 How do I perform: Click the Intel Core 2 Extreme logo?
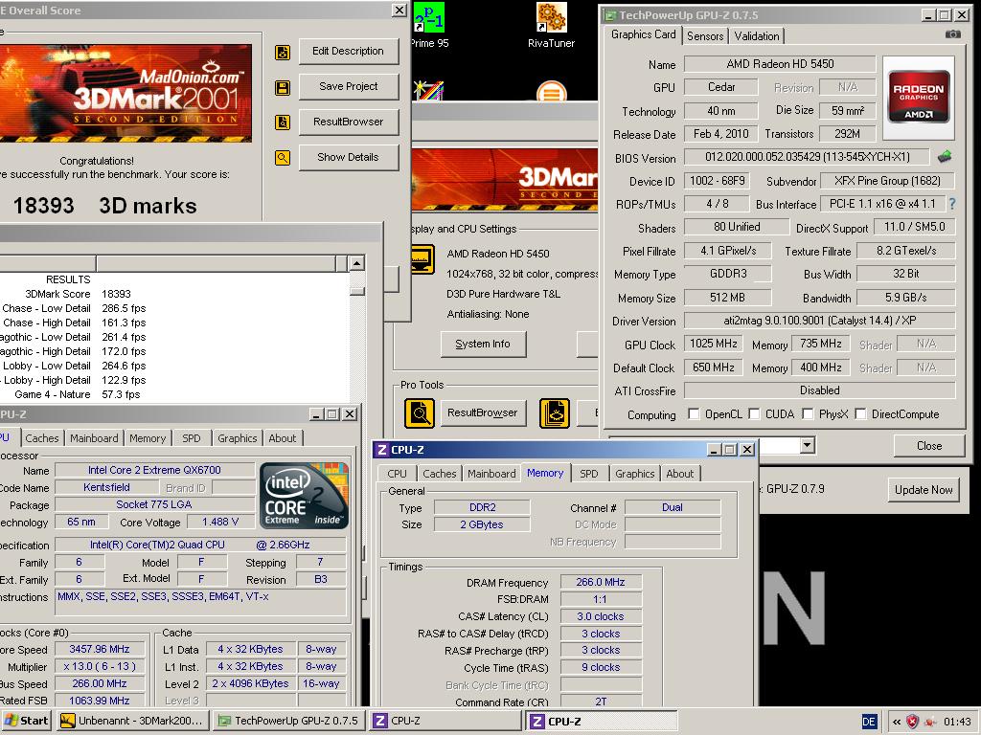304,495
